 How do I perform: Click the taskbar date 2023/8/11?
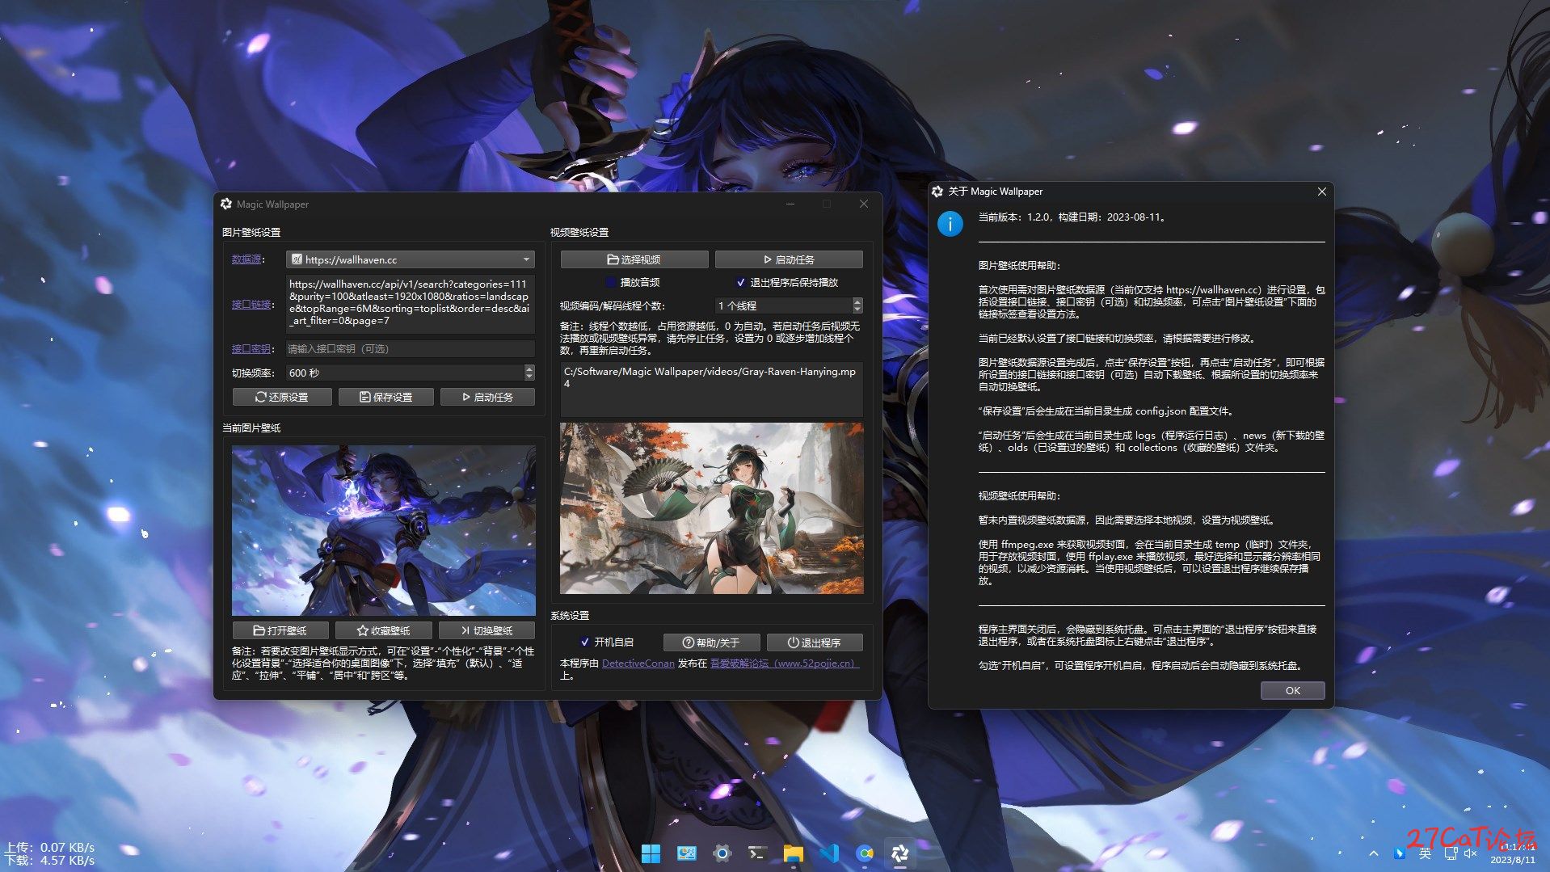coord(1512,860)
